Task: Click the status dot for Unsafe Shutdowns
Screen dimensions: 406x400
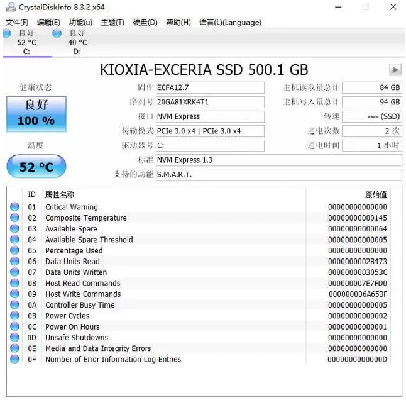Action: point(14,337)
